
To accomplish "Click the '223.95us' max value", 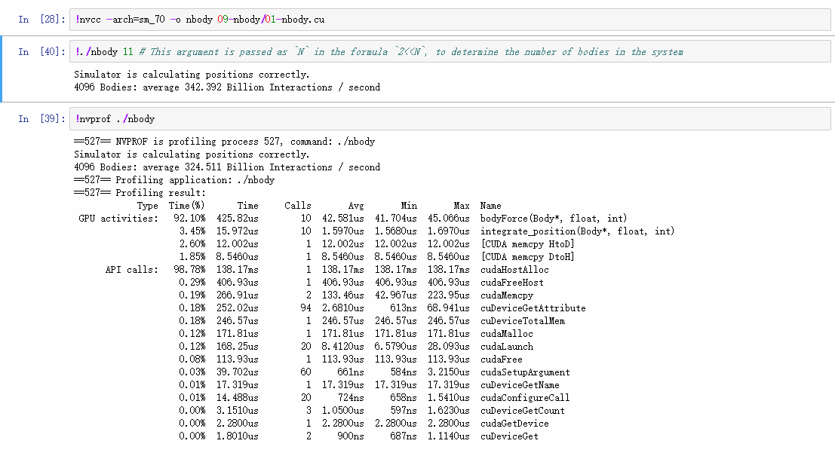I will 448,295.
